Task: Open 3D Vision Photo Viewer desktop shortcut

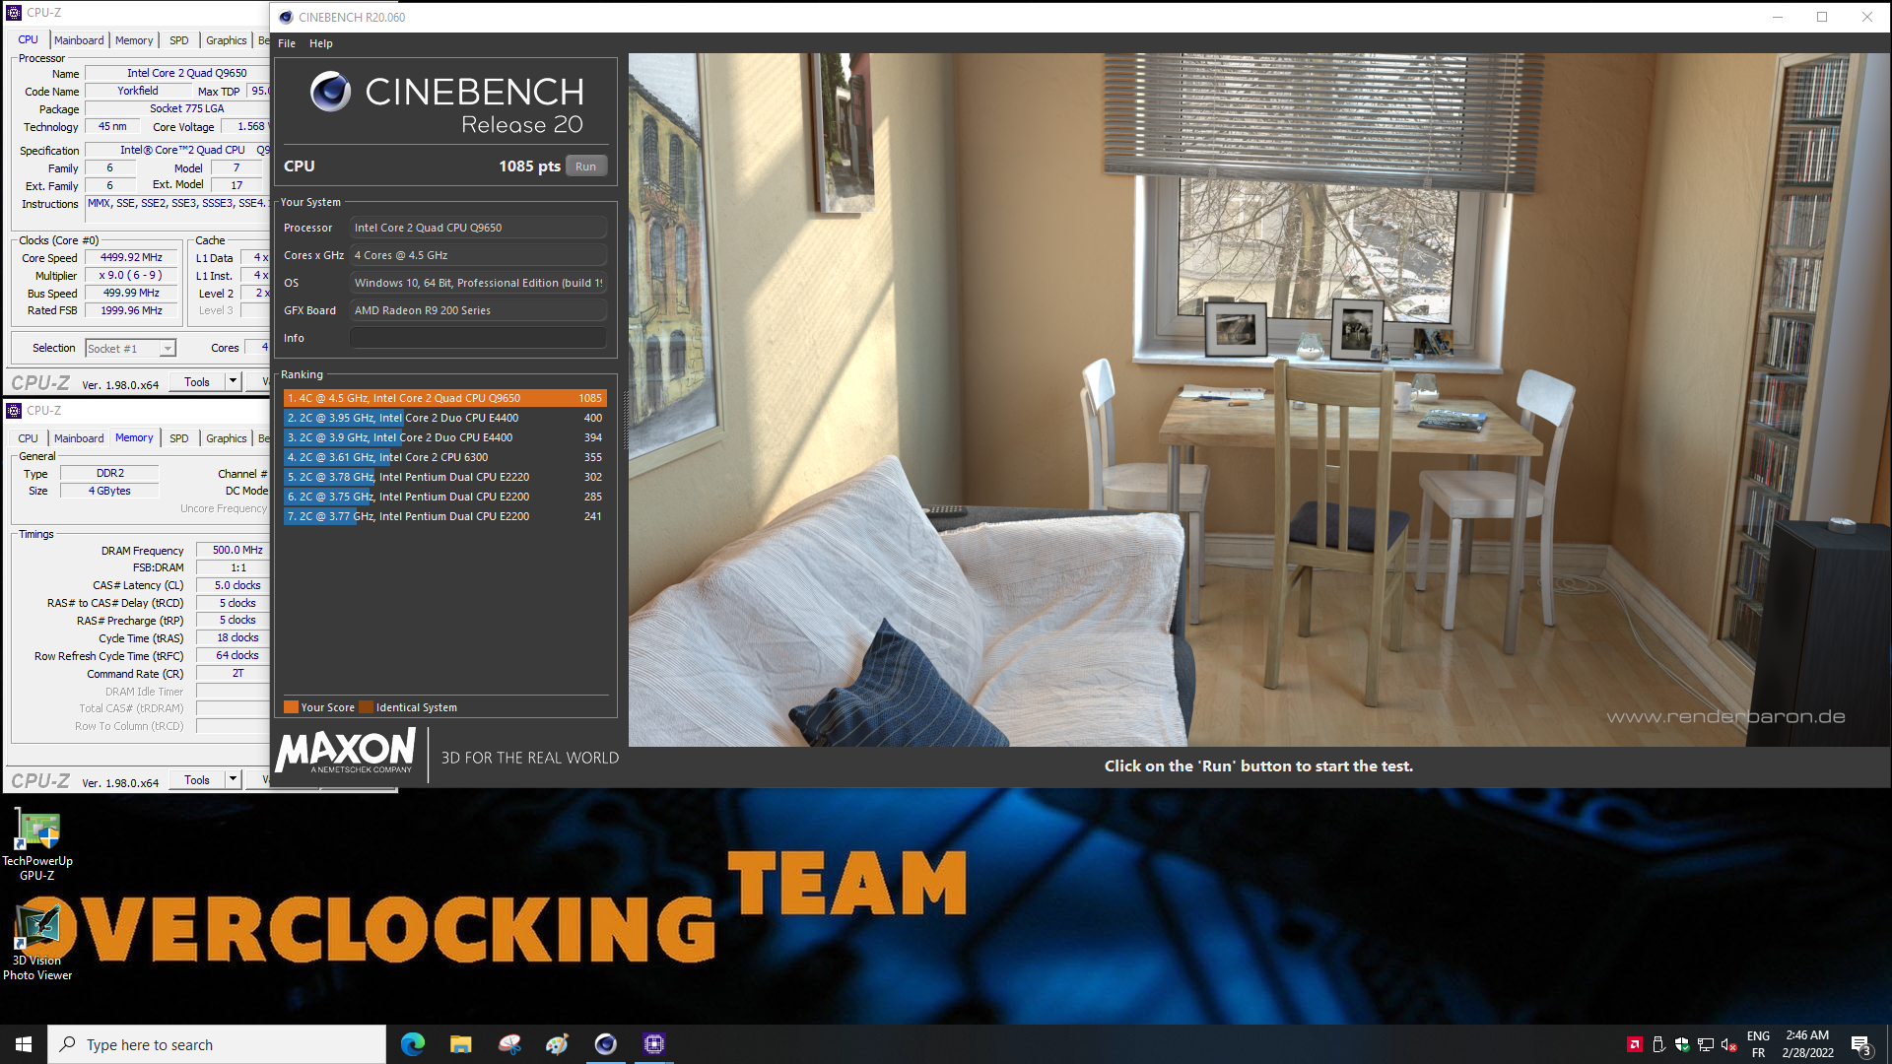Action: click(x=37, y=943)
